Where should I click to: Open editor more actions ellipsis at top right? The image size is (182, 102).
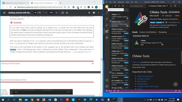click(x=179, y=6)
